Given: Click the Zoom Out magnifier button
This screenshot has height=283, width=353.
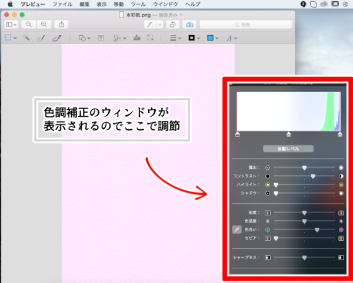Looking at the screenshot, I should 28,24.
